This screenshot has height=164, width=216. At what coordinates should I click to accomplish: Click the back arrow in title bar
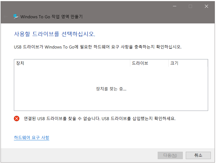6,17
